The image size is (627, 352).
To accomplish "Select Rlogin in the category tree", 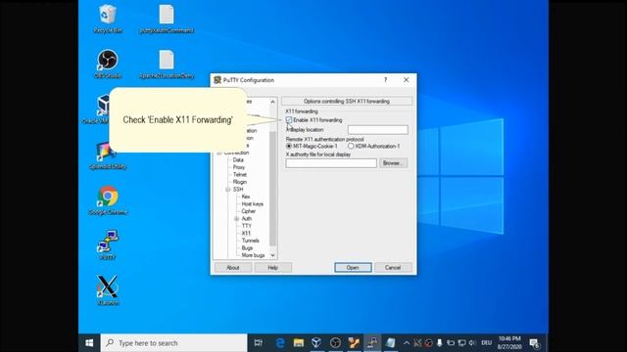I will point(240,182).
